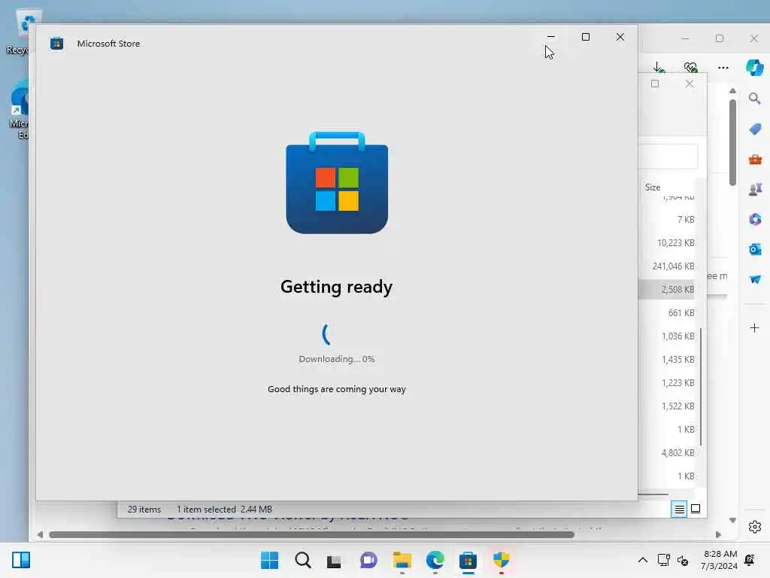Screen dimensions: 770x578
Task: Open Edge settings and more ellipsis menu
Action: [x=723, y=67]
